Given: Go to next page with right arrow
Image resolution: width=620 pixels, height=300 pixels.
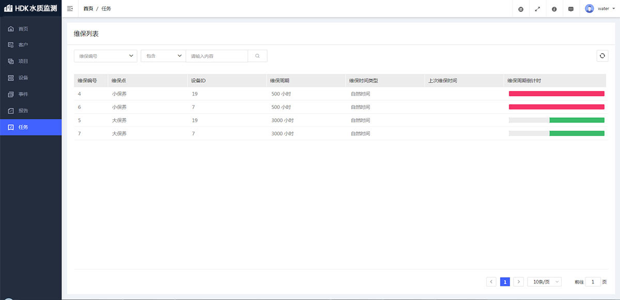Looking at the screenshot, I should 518,282.
